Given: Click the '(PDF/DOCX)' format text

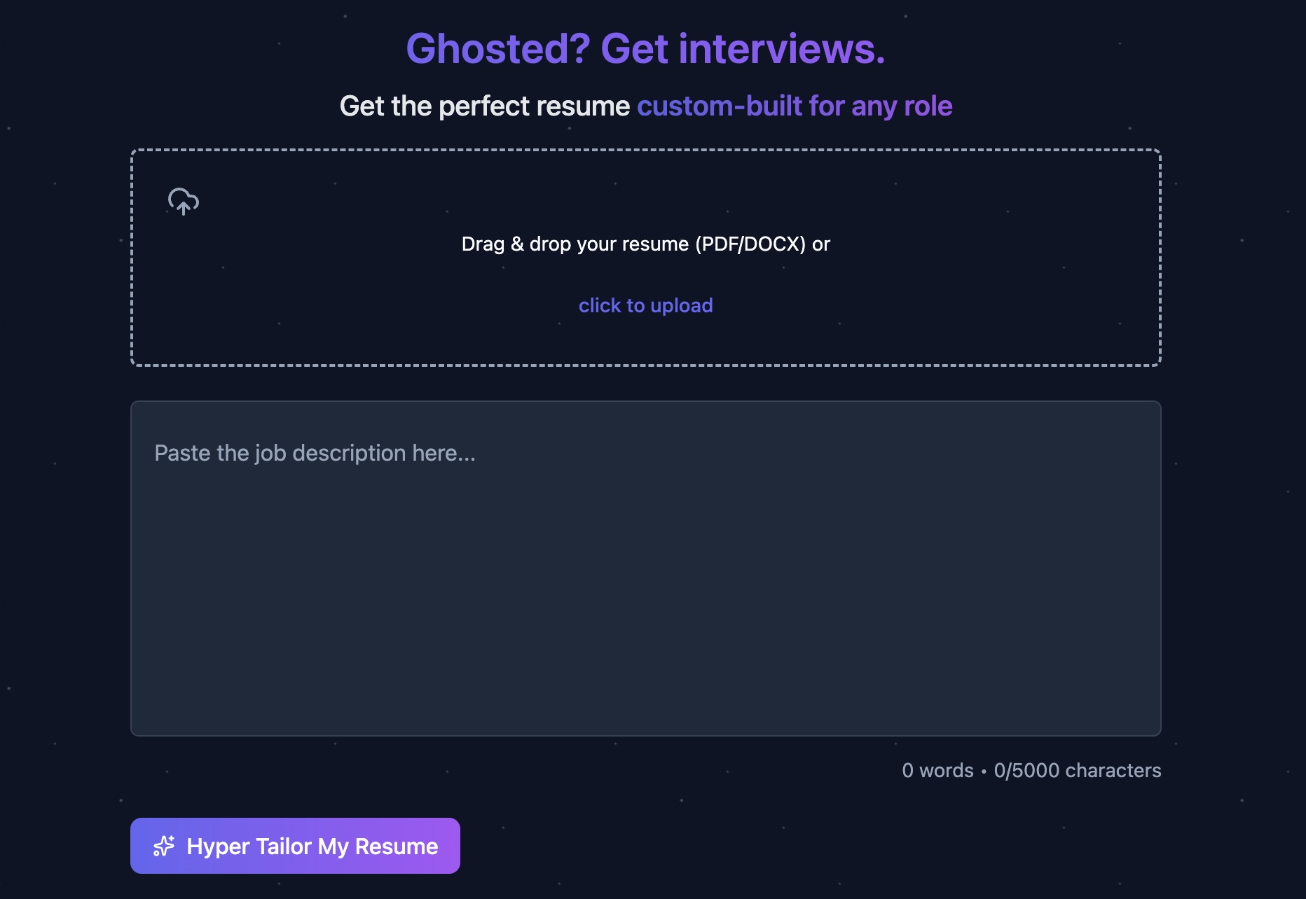Looking at the screenshot, I should 750,244.
